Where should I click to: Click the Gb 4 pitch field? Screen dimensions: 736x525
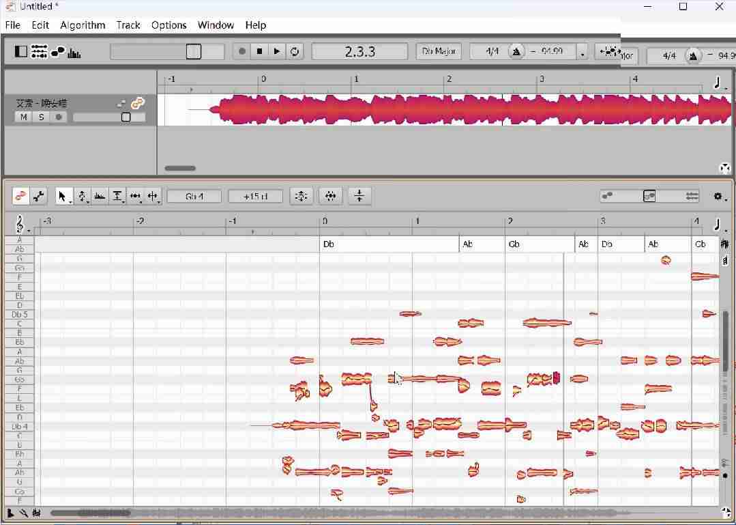[x=194, y=197]
